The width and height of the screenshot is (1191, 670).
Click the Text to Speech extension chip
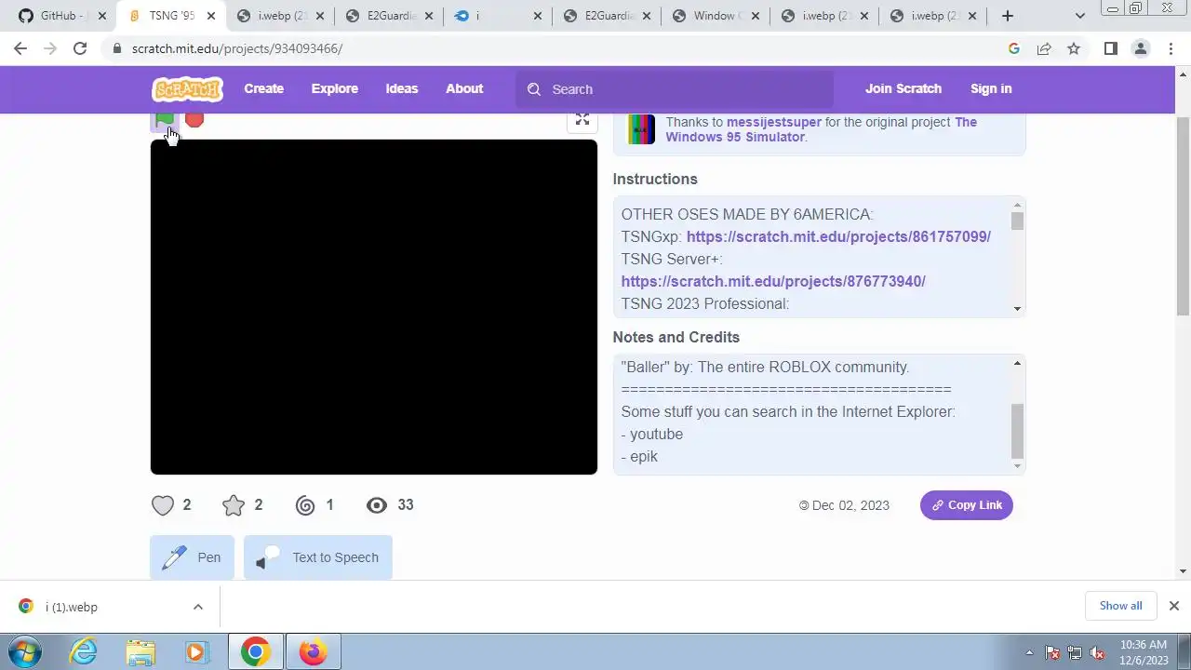(318, 557)
